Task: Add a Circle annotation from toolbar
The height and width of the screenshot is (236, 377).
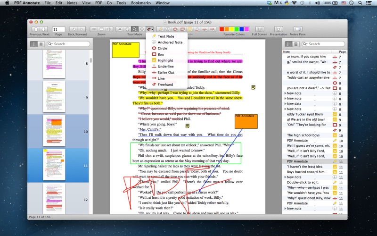Action: coord(175,29)
